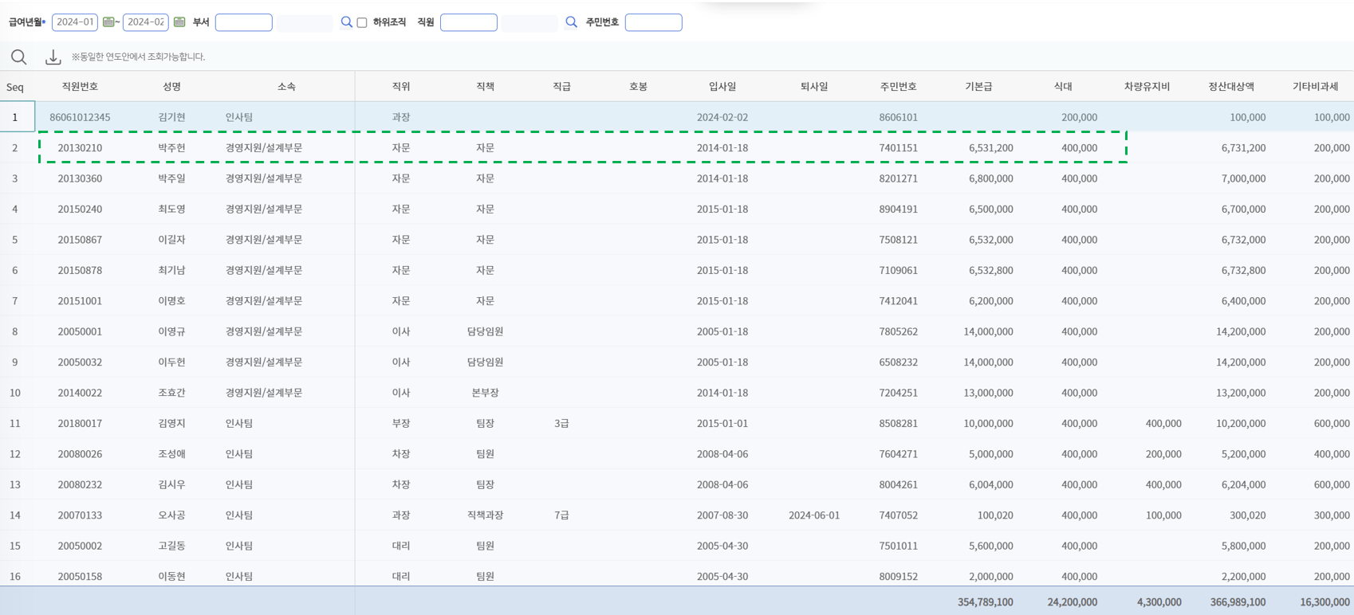
Task: Click the 직책과장 cell for 오사공
Action: coord(485,515)
